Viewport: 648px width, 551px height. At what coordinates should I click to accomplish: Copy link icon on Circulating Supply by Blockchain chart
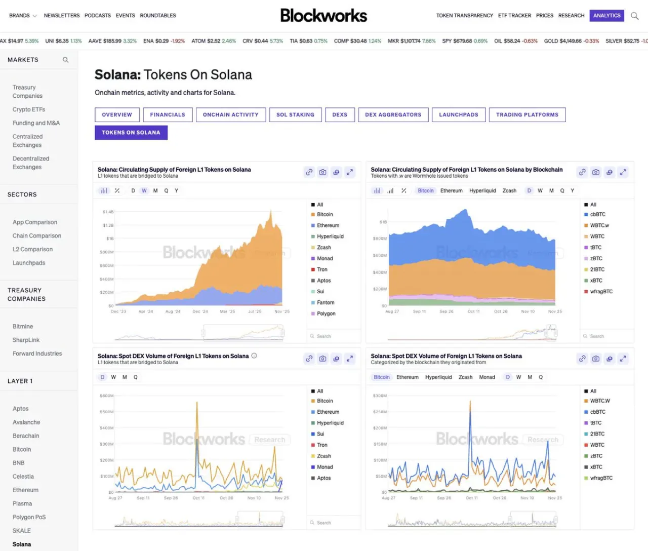coord(583,172)
